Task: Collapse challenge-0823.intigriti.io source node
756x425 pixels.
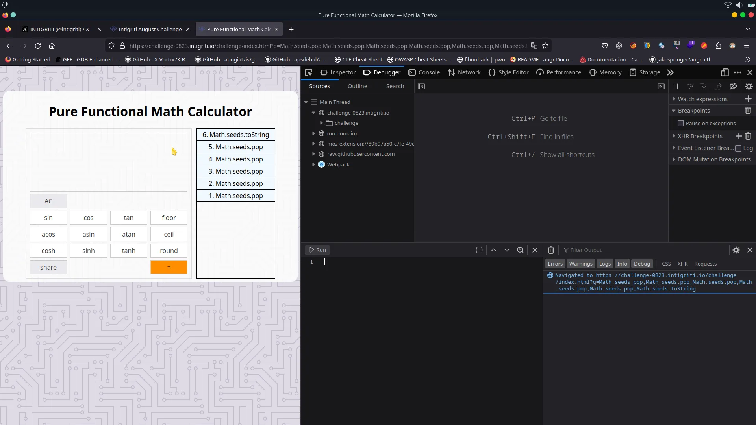Action: [x=313, y=113]
